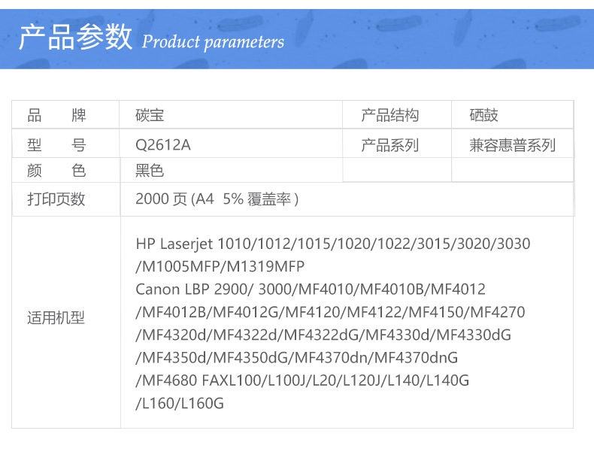Select the 产品系列 label cell

coord(397,144)
